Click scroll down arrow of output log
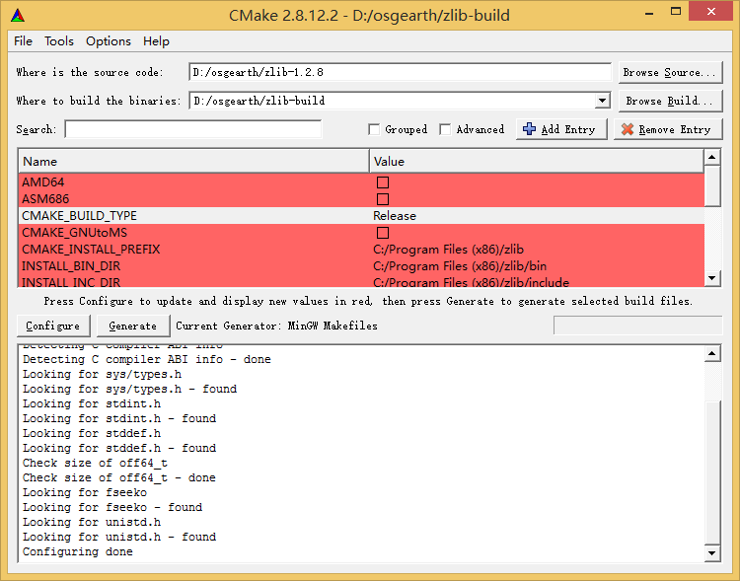The width and height of the screenshot is (740, 581). click(x=712, y=552)
